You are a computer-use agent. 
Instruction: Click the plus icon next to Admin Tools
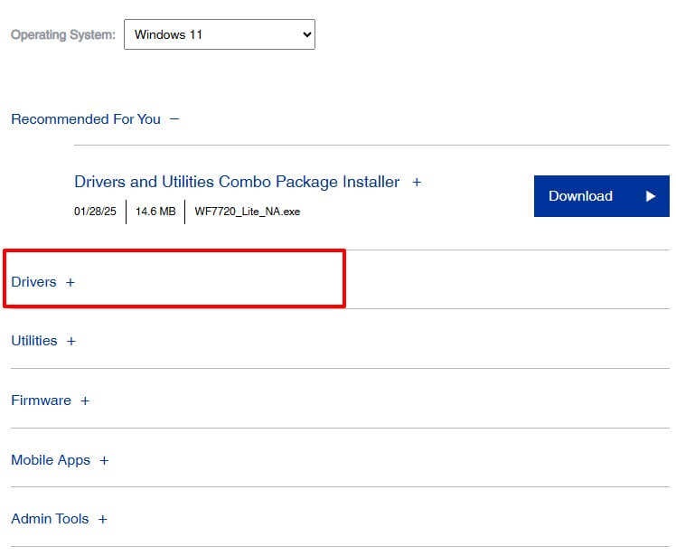pos(102,519)
